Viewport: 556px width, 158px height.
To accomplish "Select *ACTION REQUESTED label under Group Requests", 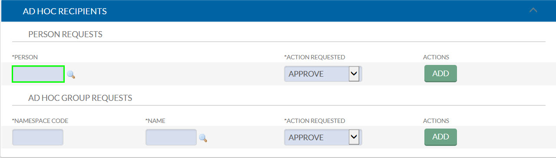I will pyautogui.click(x=314, y=121).
